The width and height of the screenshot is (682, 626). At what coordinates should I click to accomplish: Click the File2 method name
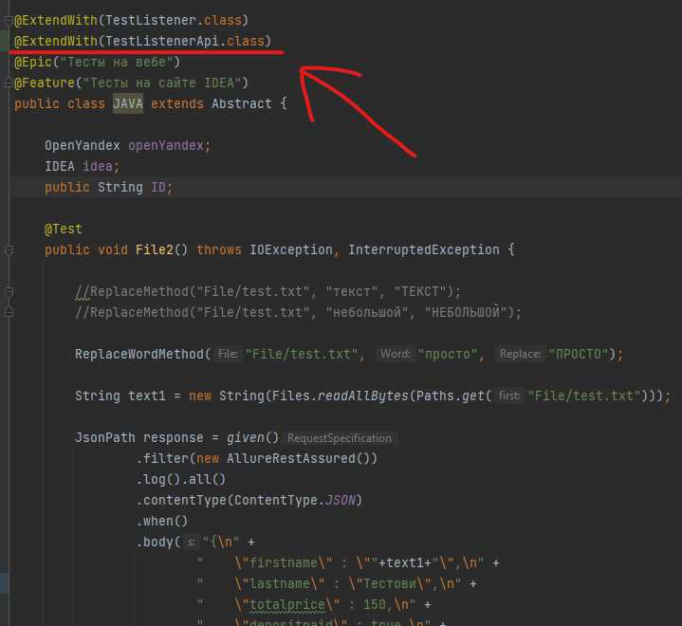[155, 250]
